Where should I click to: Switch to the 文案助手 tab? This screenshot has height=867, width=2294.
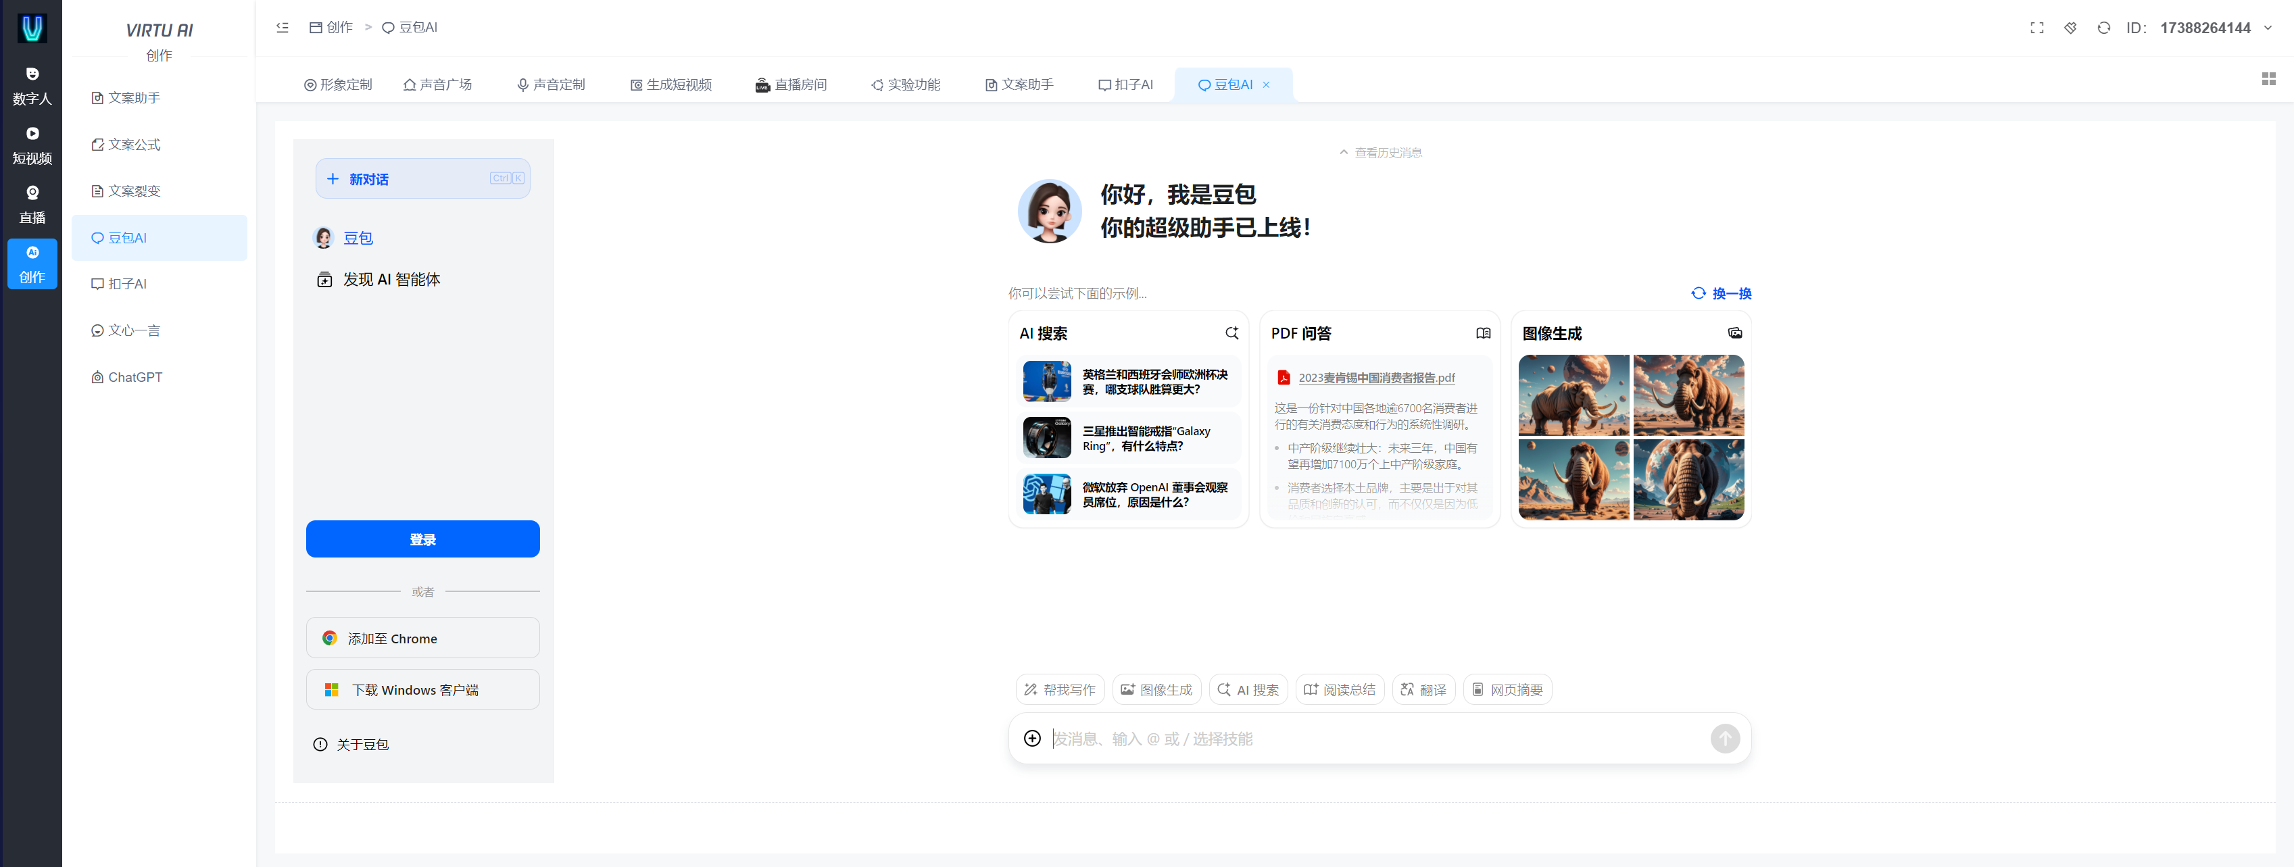[1020, 84]
